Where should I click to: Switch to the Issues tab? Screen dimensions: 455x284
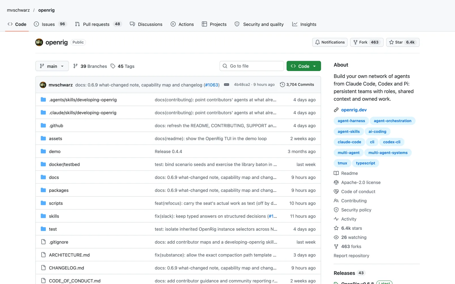coord(50,24)
